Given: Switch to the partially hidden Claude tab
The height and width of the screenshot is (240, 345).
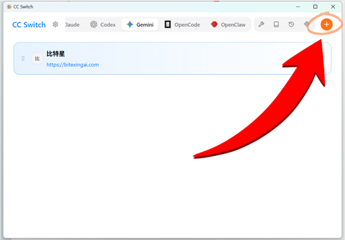Looking at the screenshot, I should tap(72, 24).
